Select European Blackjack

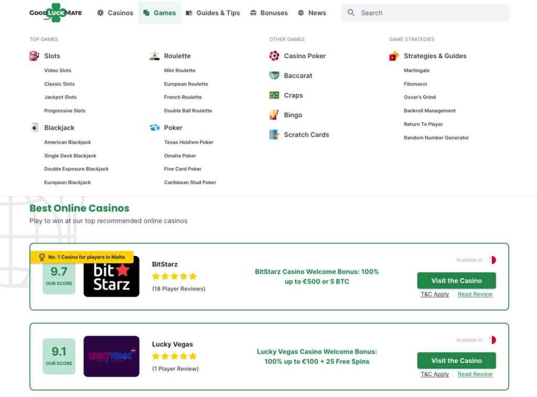pos(68,183)
